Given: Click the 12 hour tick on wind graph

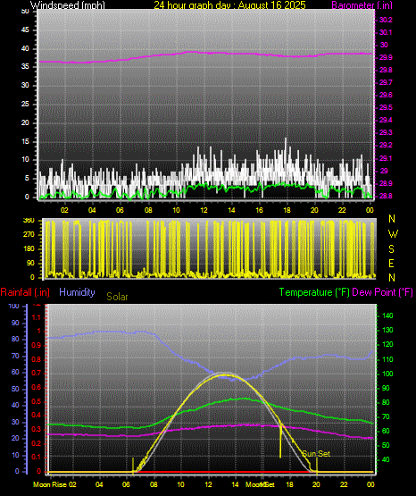Looking at the screenshot, I should tap(204, 210).
